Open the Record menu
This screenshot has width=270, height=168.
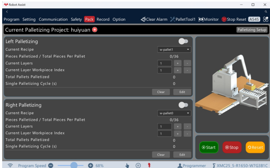pos(103,19)
